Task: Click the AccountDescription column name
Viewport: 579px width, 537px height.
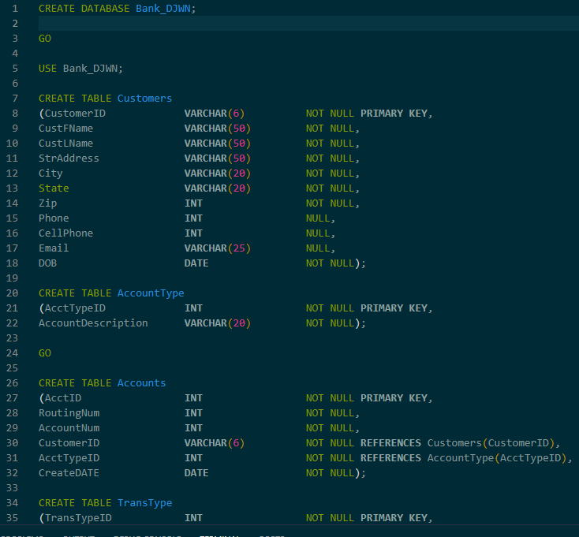Action: 93,323
